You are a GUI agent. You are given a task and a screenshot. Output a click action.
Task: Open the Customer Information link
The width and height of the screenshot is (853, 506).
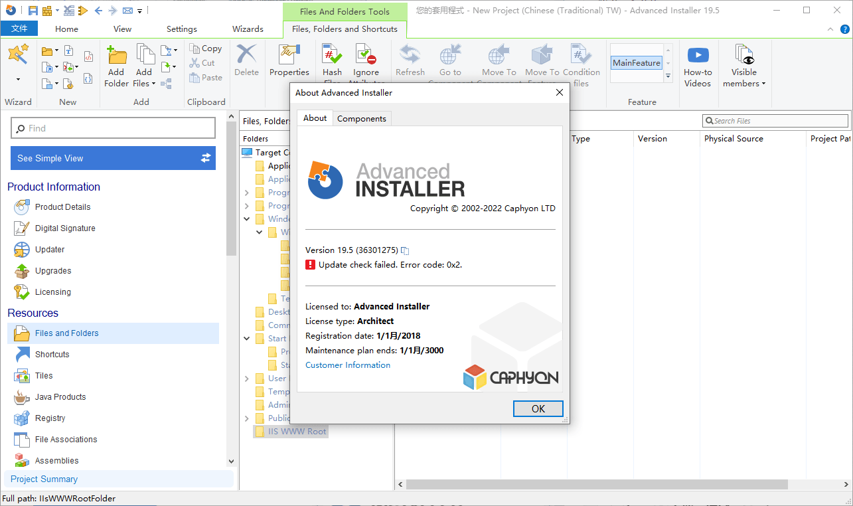click(x=348, y=365)
